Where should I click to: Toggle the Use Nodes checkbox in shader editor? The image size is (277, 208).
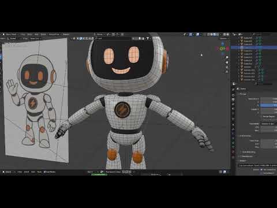coord(45,172)
